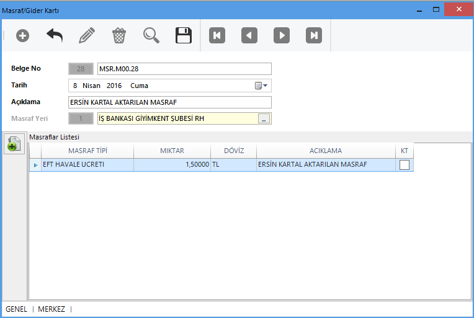This screenshot has height=318, width=474.
Task: Go to the next record
Action: pos(282,35)
